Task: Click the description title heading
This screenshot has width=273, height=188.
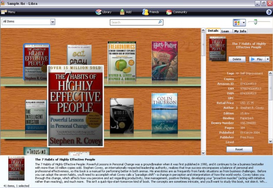Action: coord(65,159)
